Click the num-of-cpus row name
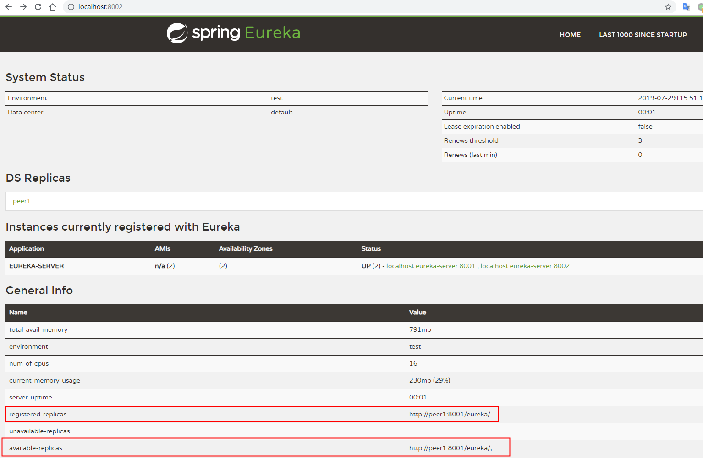The height and width of the screenshot is (458, 703). click(29, 363)
